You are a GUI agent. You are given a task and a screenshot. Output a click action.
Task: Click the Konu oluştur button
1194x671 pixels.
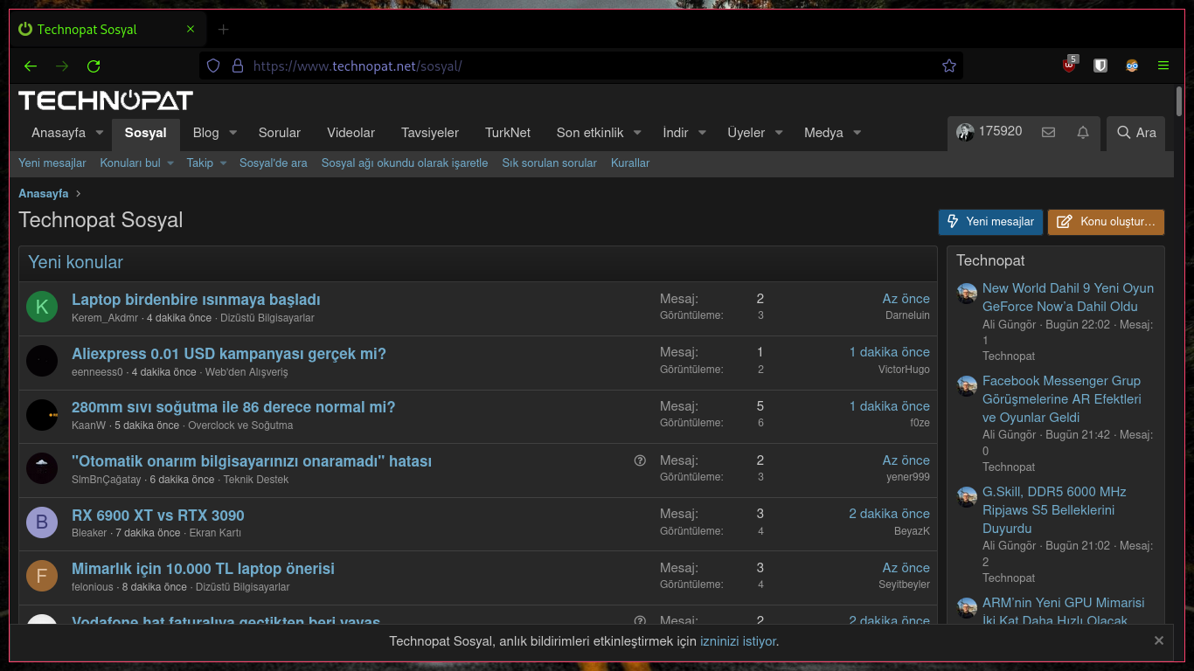(1106, 222)
